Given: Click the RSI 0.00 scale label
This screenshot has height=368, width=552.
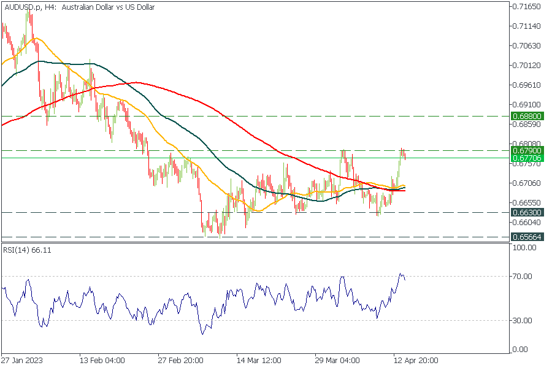Looking at the screenshot, I should (521, 350).
